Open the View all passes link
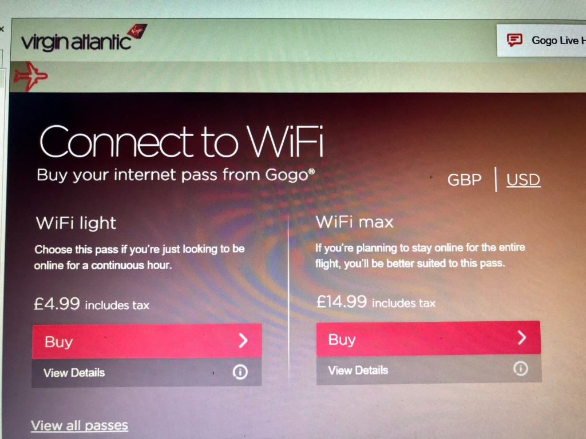The image size is (586, 439). (x=80, y=425)
